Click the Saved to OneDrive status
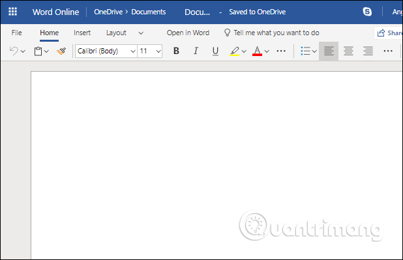 [x=258, y=12]
